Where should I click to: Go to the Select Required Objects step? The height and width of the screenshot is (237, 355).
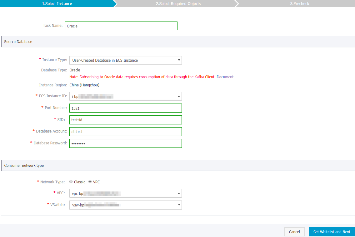[178, 3]
